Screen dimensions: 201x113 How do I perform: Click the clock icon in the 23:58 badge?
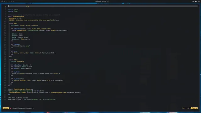192,108
